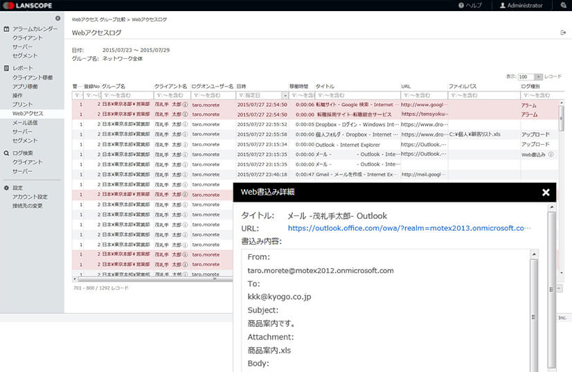Click the 書込み内容 box's inner scrollbar
The image size is (572, 372).
(x=534, y=314)
